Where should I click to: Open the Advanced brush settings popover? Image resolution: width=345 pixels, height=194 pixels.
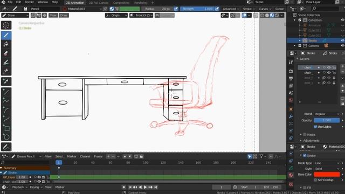[x=231, y=9]
